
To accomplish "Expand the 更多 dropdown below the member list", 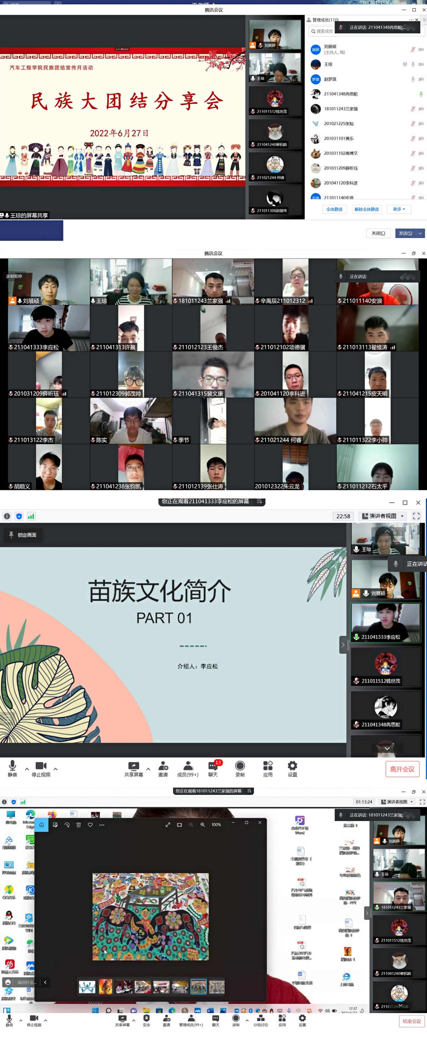I will tap(399, 209).
